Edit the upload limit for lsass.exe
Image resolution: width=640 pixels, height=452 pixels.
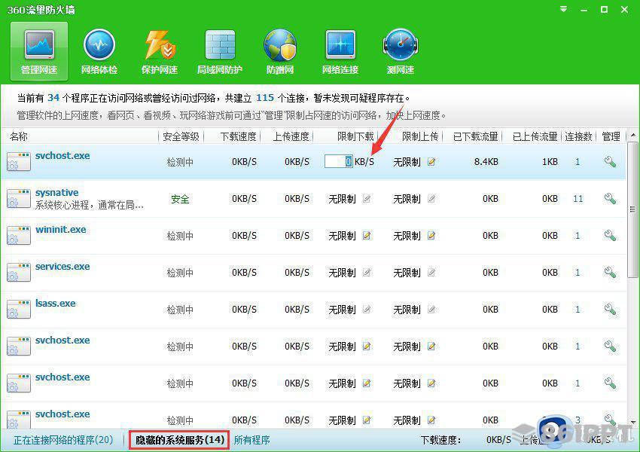point(431,310)
